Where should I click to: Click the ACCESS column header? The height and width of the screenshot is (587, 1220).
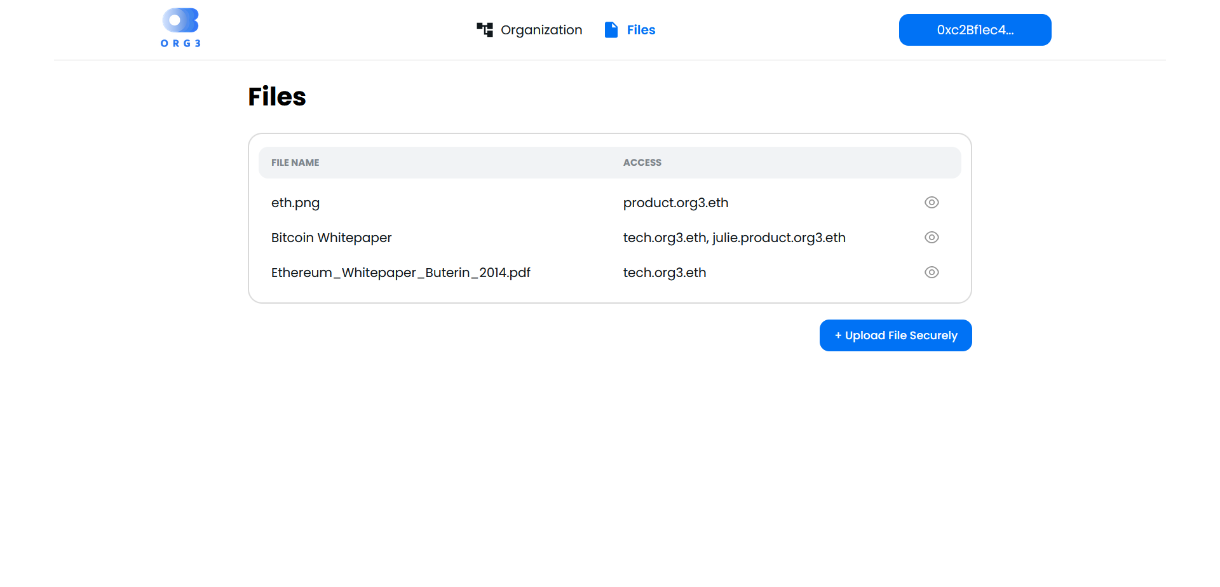(642, 163)
